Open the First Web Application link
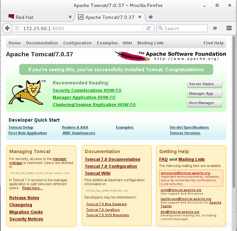Viewport: 237px width, 231px height. click(x=28, y=133)
